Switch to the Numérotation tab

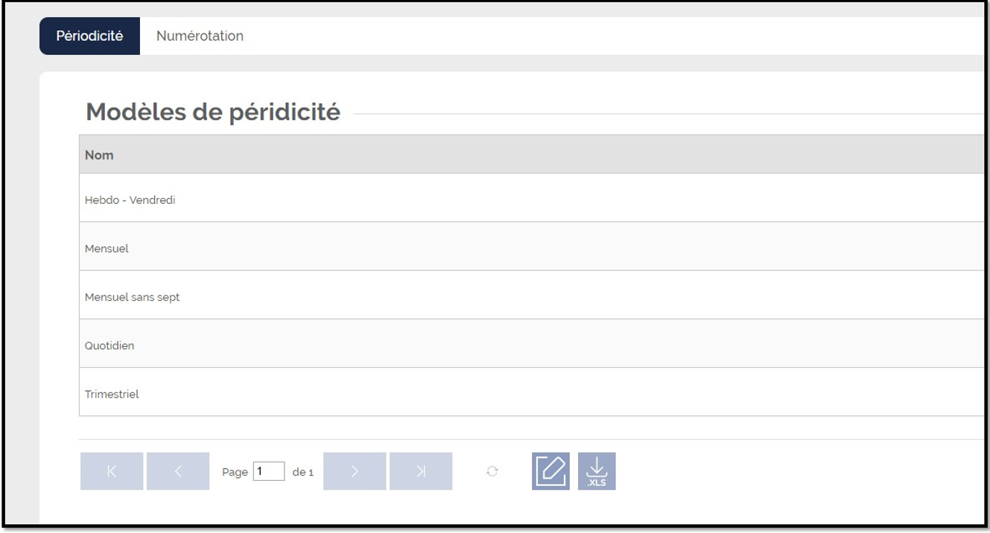pos(200,36)
